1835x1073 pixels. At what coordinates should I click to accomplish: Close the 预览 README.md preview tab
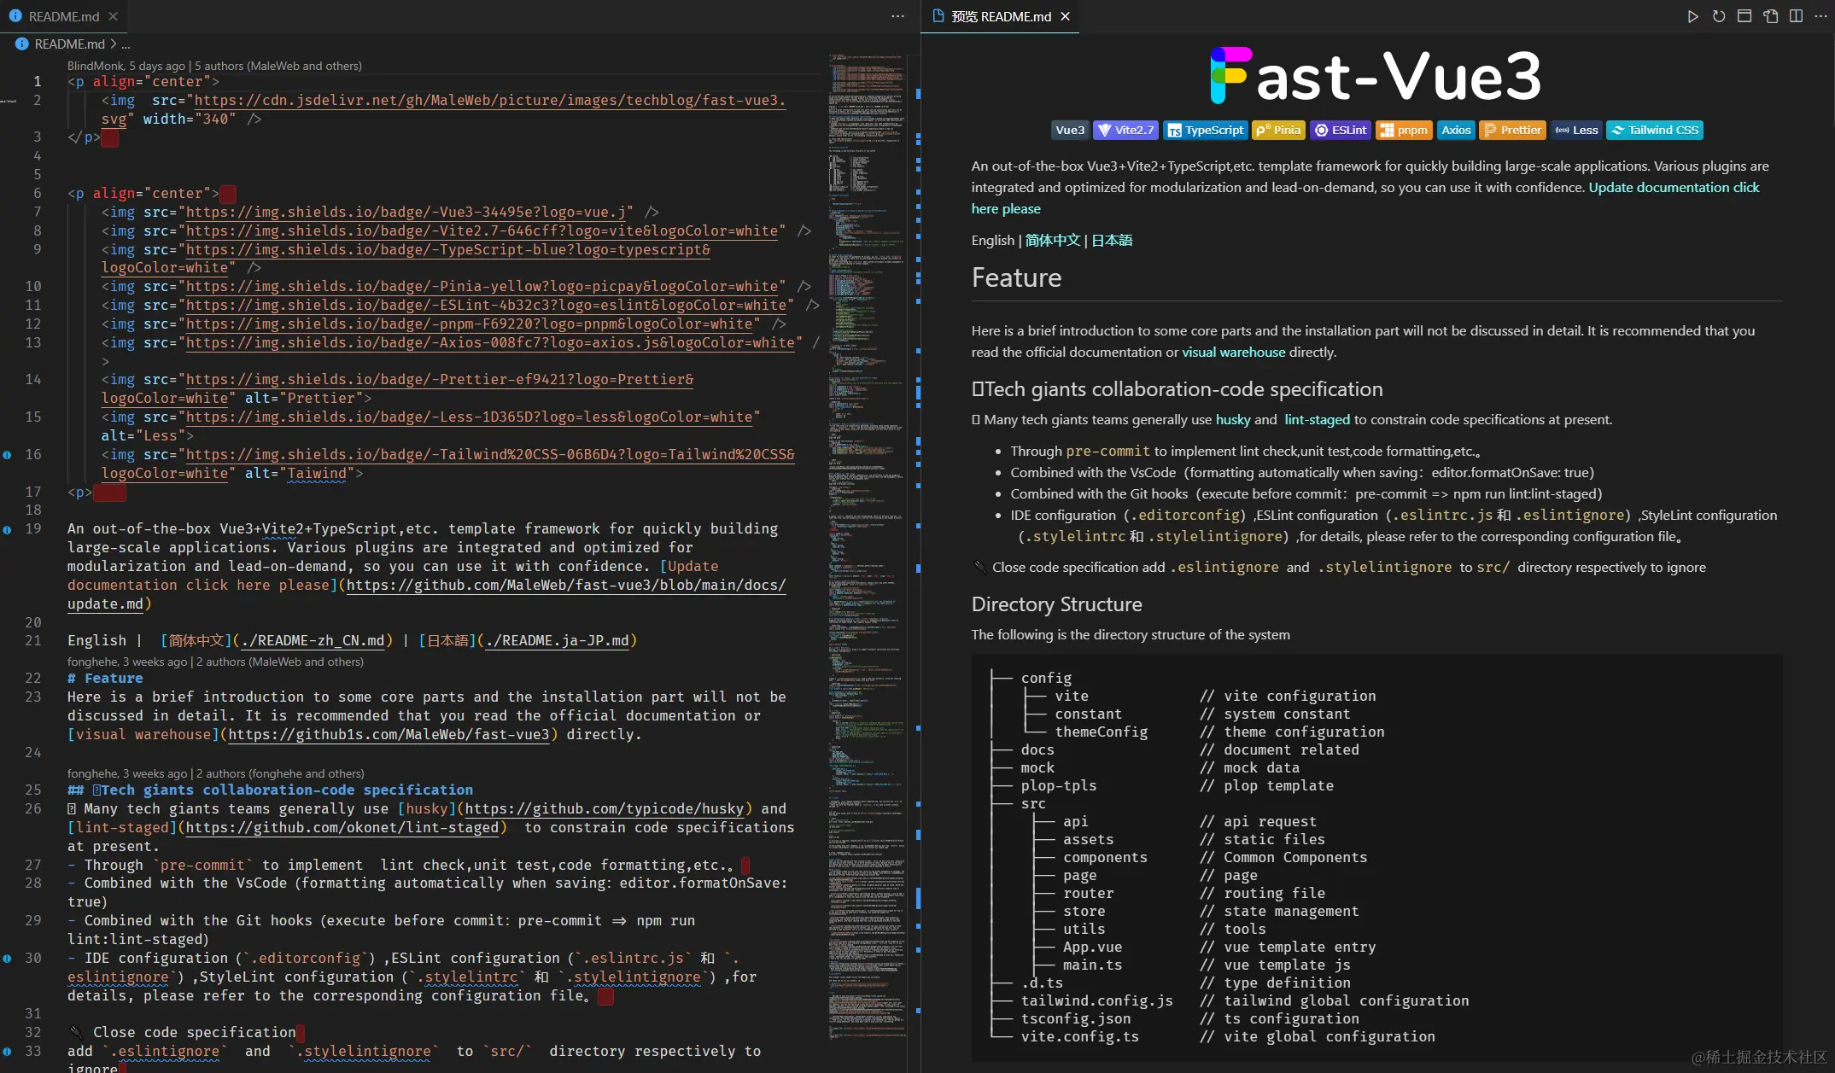coord(1065,16)
